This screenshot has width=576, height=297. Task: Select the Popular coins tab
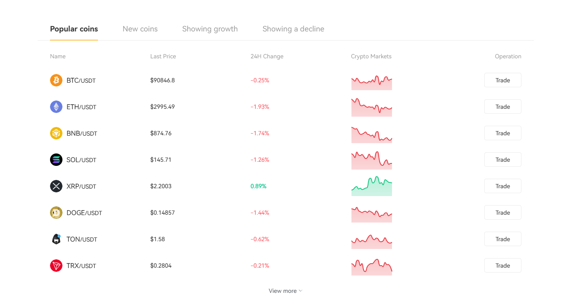74,29
